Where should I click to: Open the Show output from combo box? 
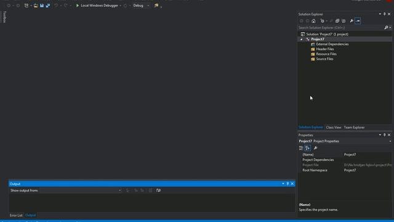tap(81, 191)
